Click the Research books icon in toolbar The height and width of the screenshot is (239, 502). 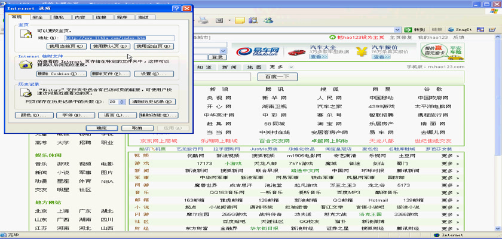point(253,20)
